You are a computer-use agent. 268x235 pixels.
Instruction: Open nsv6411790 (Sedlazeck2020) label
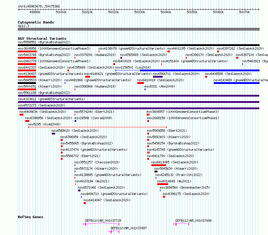click(x=170, y=156)
